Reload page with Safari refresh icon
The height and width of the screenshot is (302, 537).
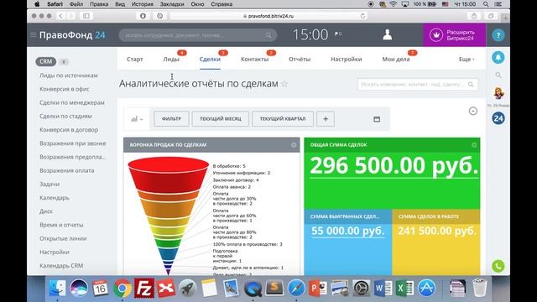[x=362, y=16]
